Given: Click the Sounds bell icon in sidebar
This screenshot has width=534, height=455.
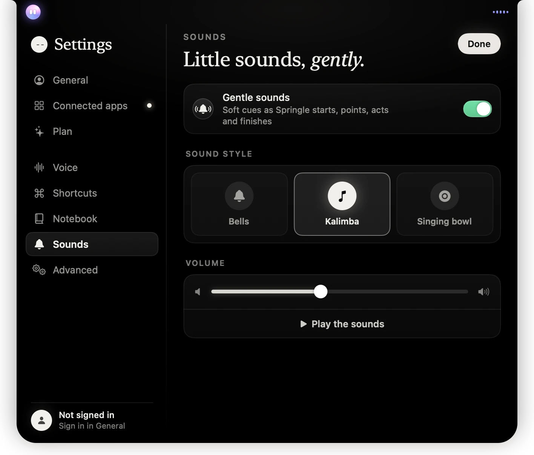Looking at the screenshot, I should pyautogui.click(x=39, y=244).
